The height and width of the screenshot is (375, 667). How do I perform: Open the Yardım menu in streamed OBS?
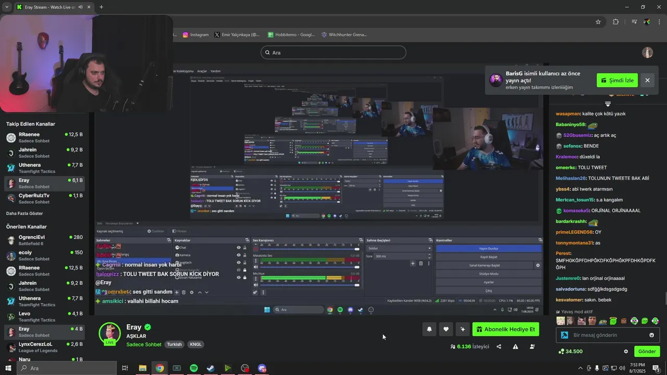point(215,71)
